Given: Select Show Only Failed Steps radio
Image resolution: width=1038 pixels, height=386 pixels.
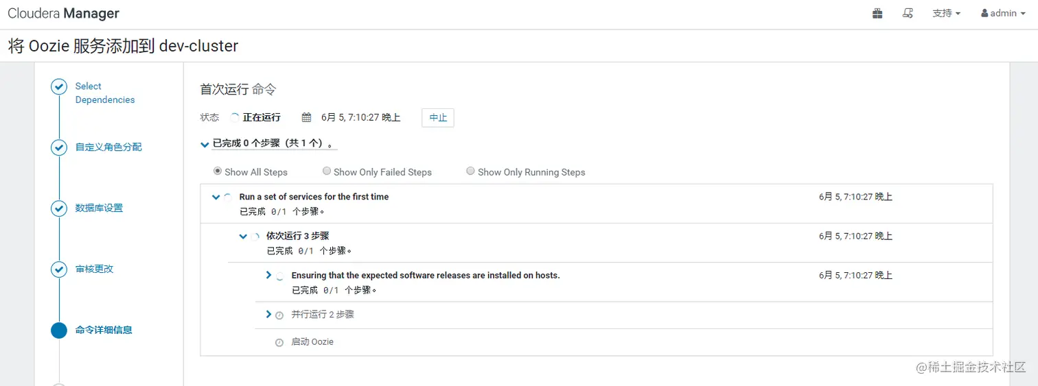Looking at the screenshot, I should (327, 171).
